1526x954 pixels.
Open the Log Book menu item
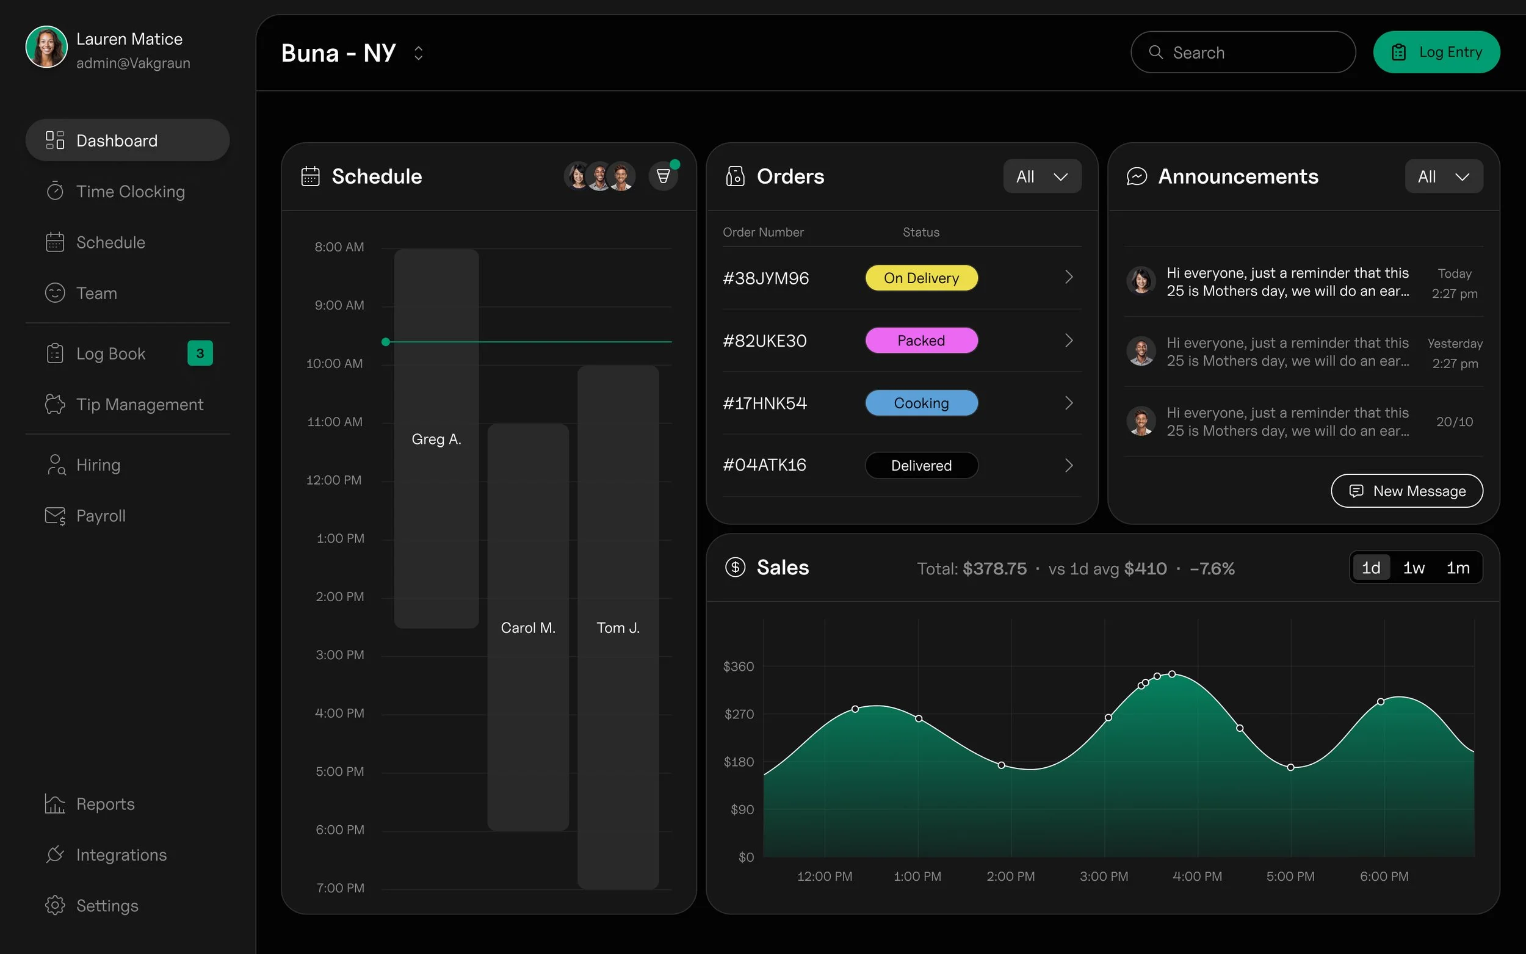[111, 354]
